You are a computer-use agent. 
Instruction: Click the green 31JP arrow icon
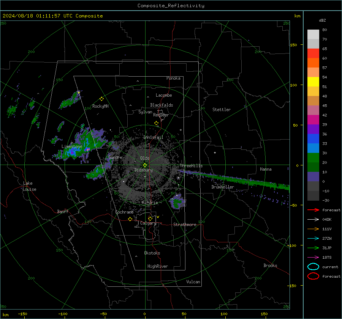click(x=313, y=248)
